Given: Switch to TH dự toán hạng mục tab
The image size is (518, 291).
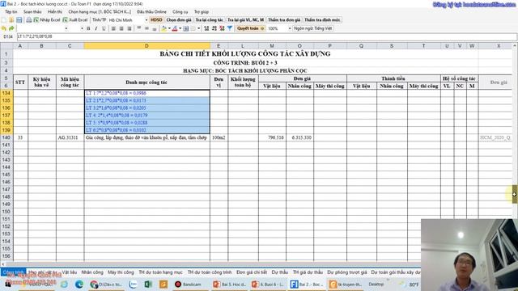Looking at the screenshot, I should click(160, 272).
